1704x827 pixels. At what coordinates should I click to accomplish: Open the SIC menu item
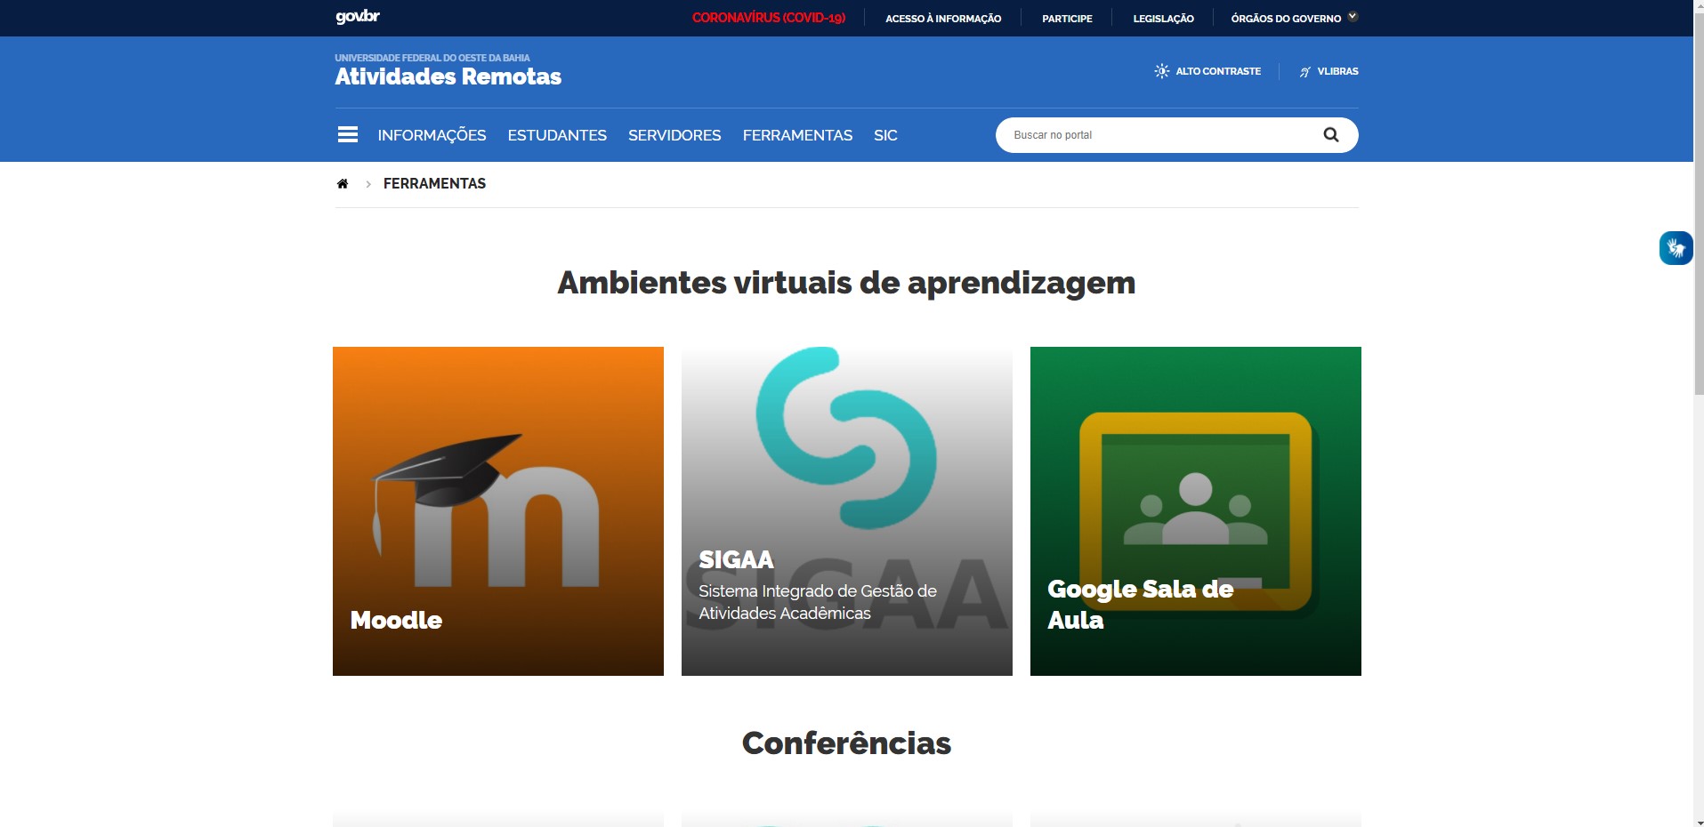click(x=884, y=134)
